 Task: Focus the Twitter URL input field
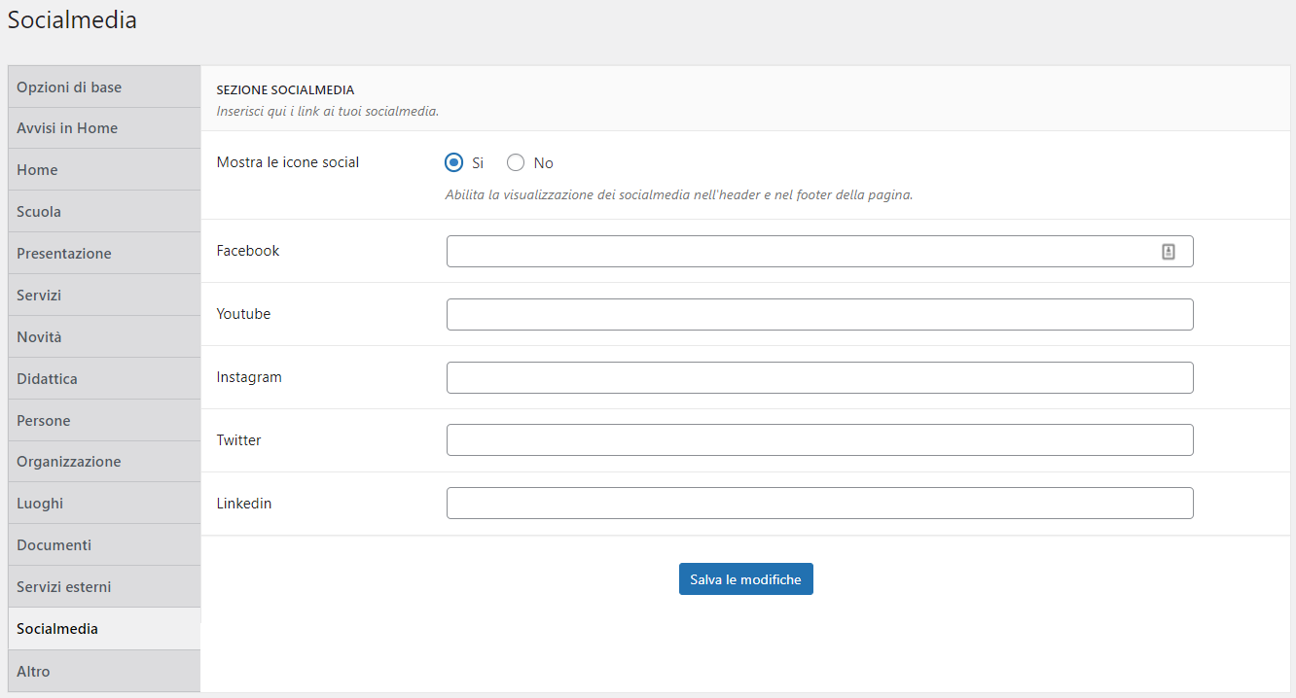[820, 439]
